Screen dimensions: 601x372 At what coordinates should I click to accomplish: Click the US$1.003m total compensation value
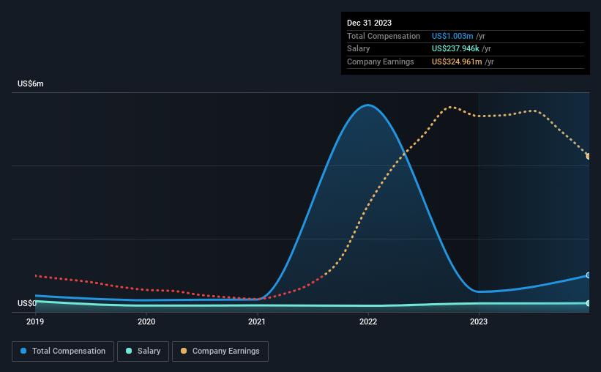(x=452, y=36)
